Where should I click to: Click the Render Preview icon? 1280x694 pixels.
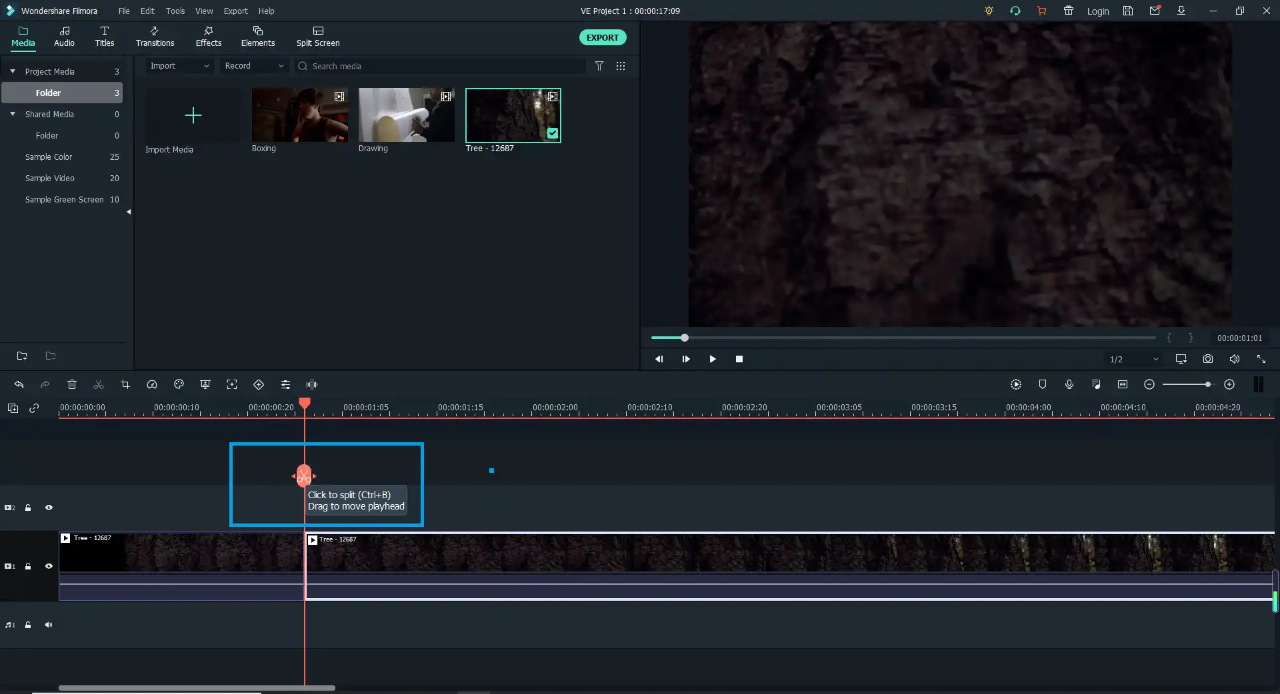[1016, 384]
